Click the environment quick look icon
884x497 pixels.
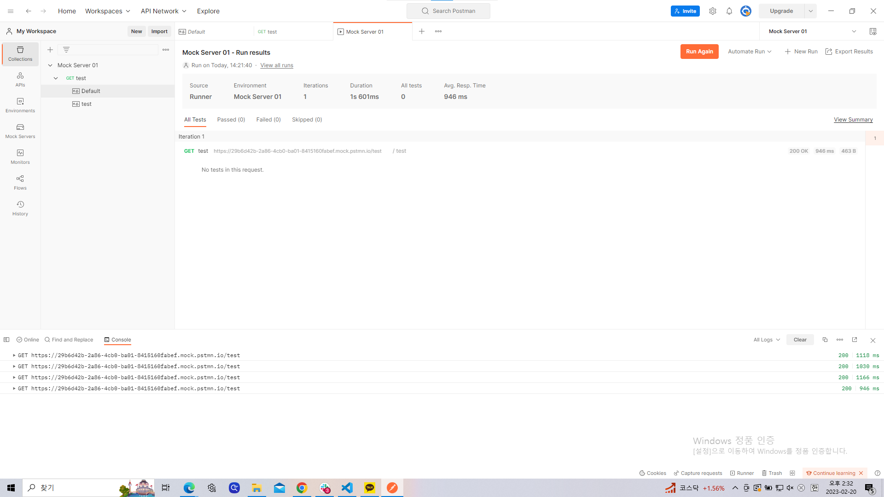point(872,31)
